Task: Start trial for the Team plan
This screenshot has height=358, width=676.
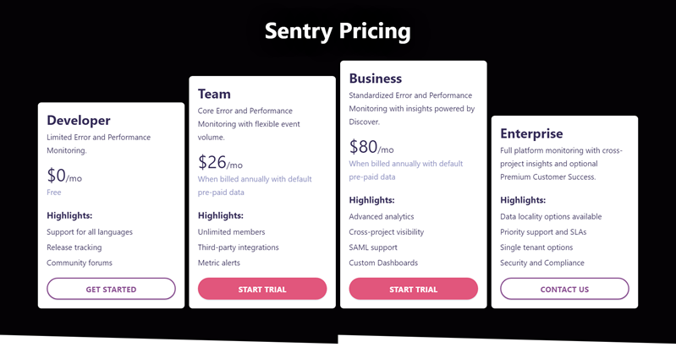Action: (262, 289)
